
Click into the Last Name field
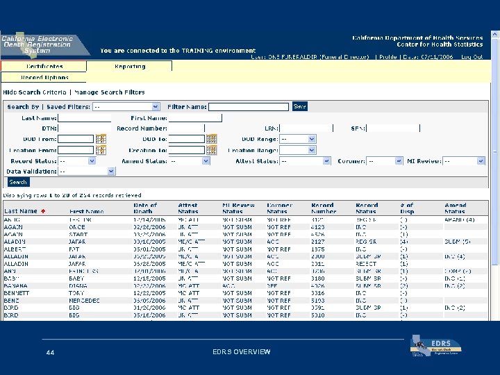click(x=85, y=118)
